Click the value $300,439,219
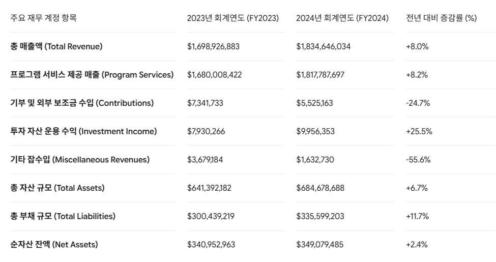The height and width of the screenshot is (262, 496). click(211, 216)
